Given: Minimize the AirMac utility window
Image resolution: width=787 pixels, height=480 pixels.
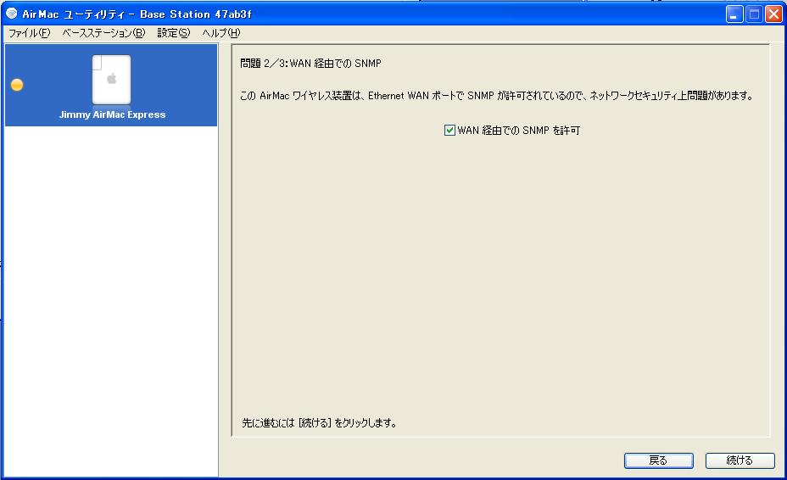Looking at the screenshot, I should click(734, 14).
